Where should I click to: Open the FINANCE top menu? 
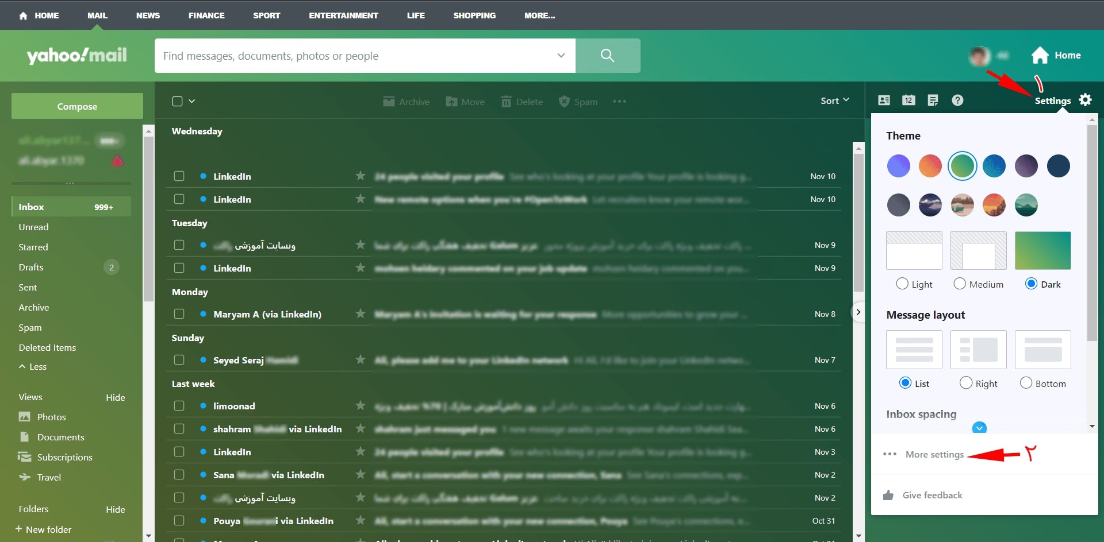click(206, 16)
